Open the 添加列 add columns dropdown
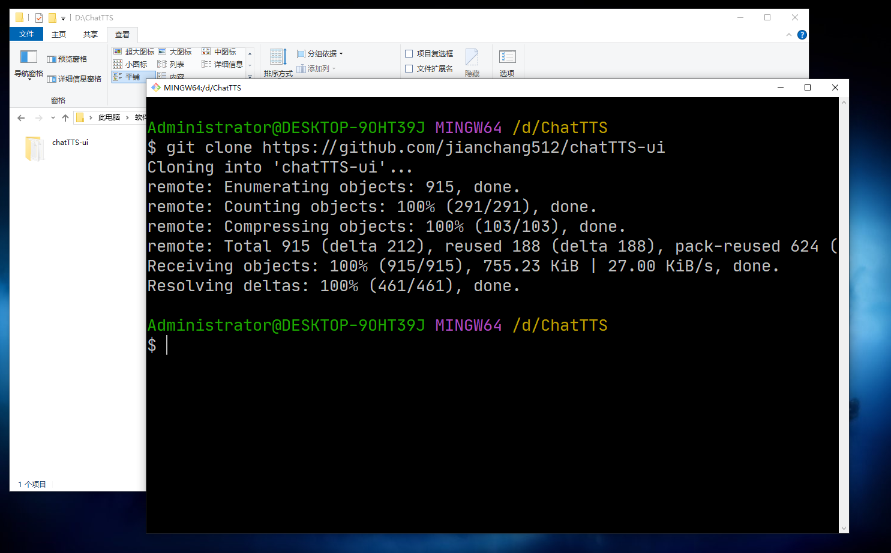Image resolution: width=891 pixels, height=553 pixels. tap(316, 69)
